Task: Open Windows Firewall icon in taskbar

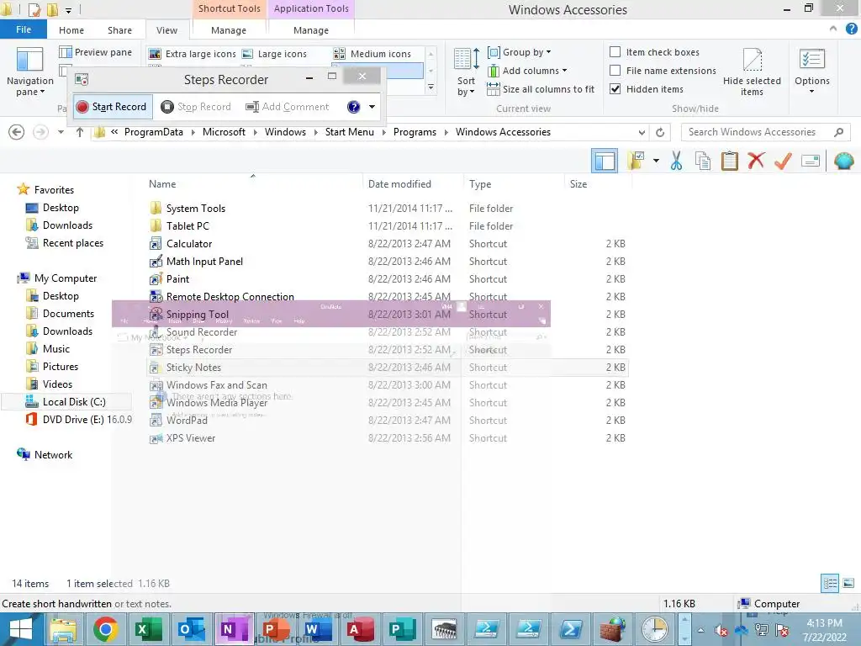Action: coord(612,629)
